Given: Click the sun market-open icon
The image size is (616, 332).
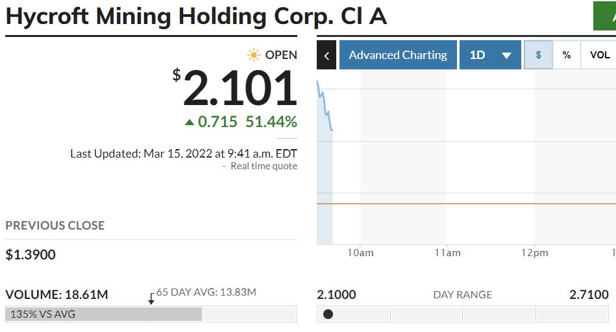Looking at the screenshot, I should coord(253,55).
